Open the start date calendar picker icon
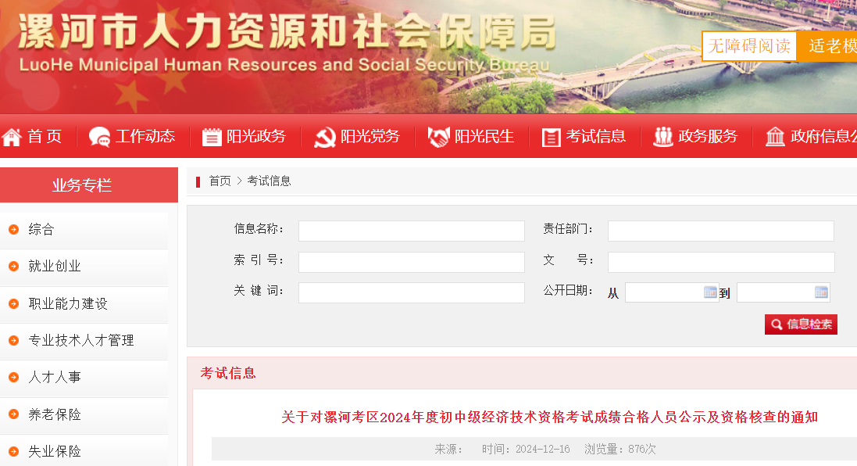 [710, 292]
